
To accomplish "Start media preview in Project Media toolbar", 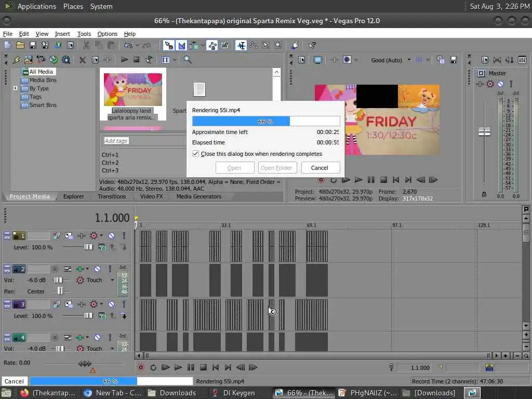I will tap(124, 60).
